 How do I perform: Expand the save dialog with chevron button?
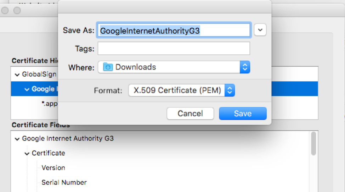click(260, 31)
